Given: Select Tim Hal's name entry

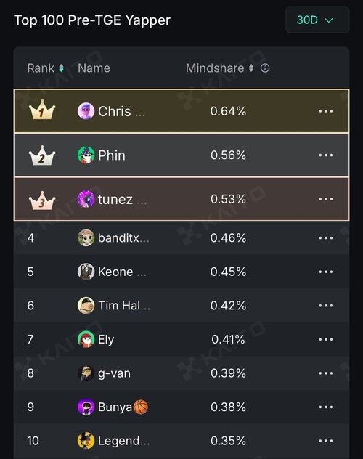Looking at the screenshot, I should 124,305.
